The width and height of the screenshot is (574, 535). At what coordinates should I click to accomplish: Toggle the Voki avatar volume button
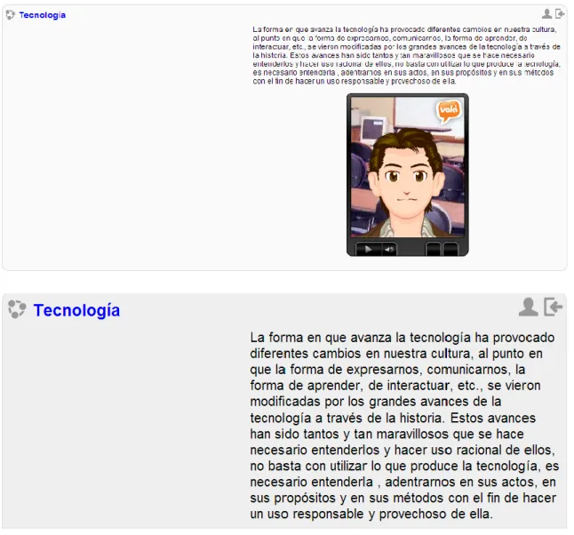pos(389,250)
